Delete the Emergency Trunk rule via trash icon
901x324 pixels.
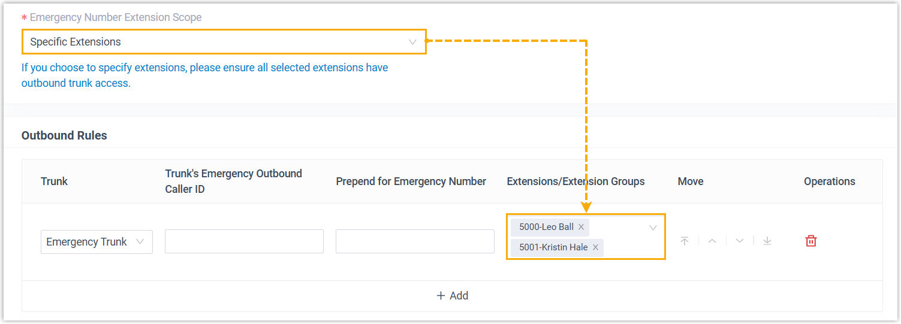pyautogui.click(x=810, y=241)
